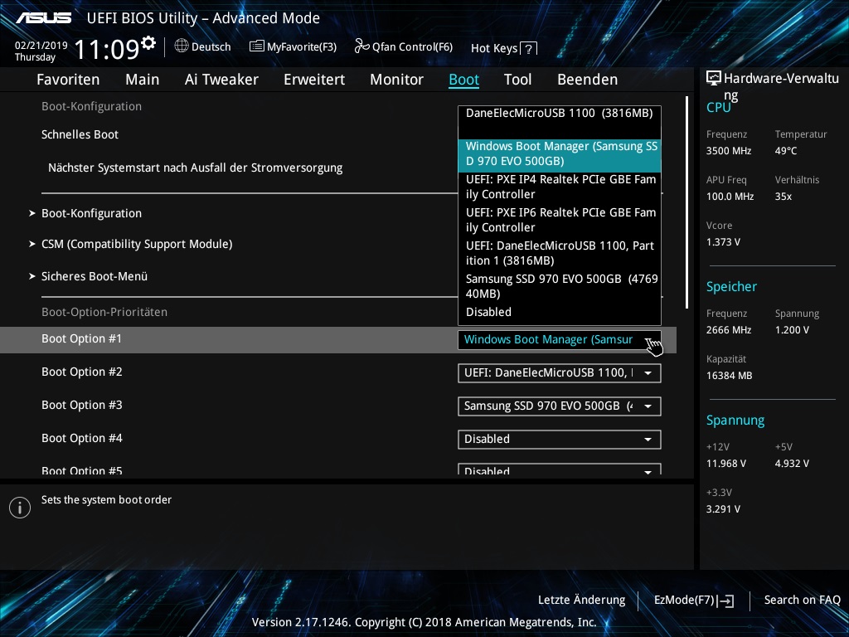Image resolution: width=849 pixels, height=637 pixels.
Task: Switch to the Main tab
Action: (143, 80)
